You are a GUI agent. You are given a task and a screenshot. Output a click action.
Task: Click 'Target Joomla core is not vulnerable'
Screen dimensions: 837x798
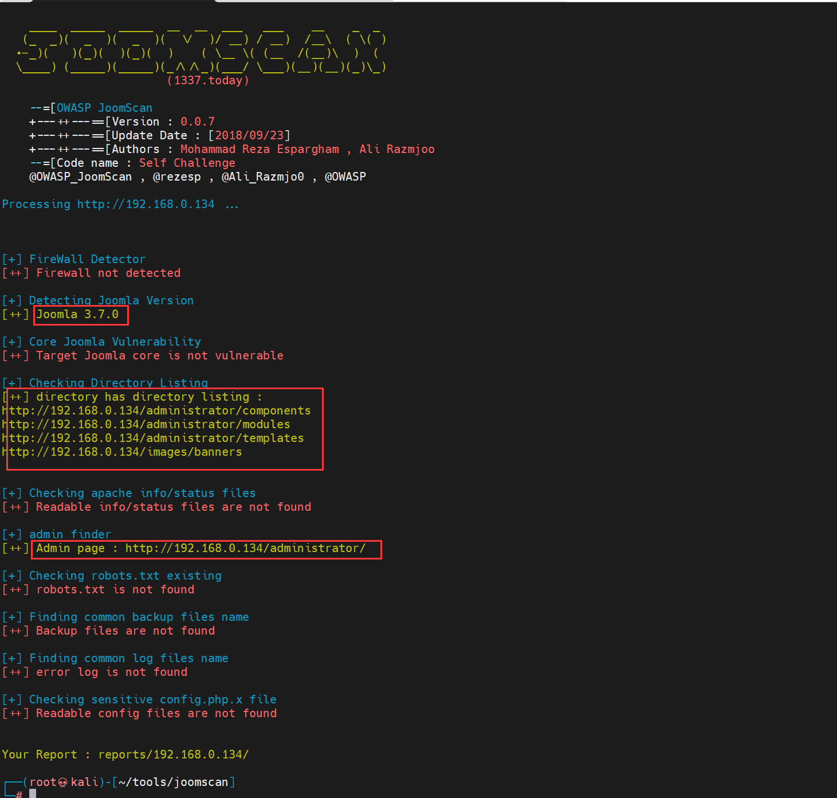[160, 355]
